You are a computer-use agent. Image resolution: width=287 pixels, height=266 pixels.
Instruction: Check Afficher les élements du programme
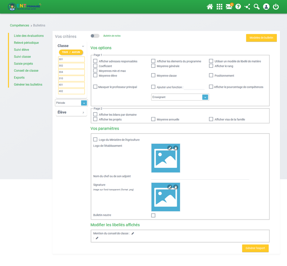153,61
